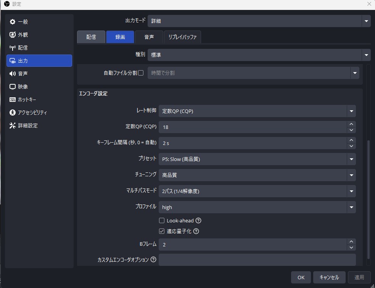
Task: Increase the Bフレーム value
Action: pyautogui.click(x=351, y=241)
